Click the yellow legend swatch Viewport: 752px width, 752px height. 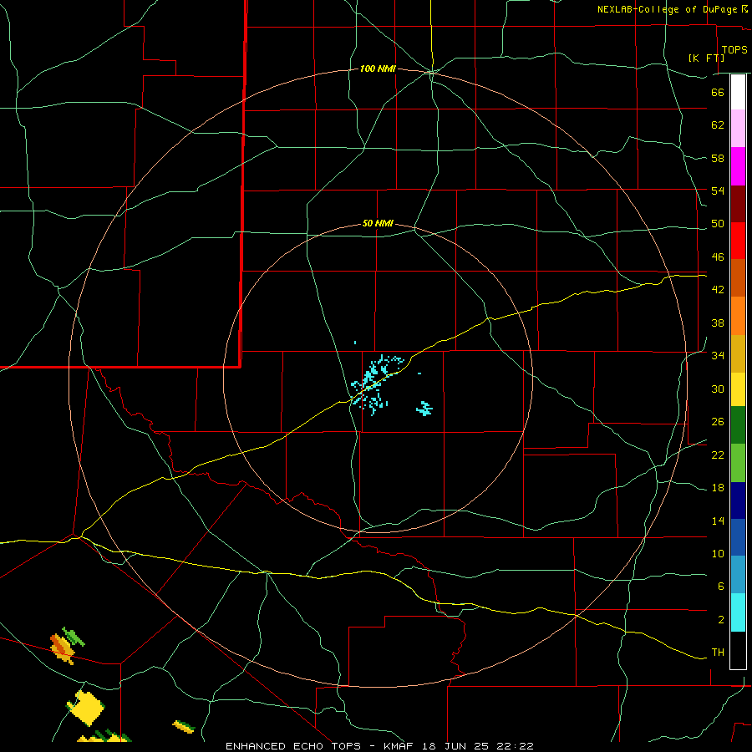(x=738, y=389)
